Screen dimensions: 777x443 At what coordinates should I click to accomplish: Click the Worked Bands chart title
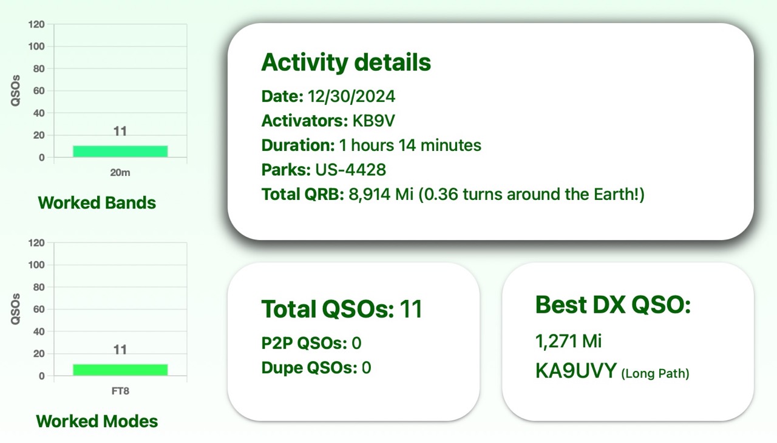pyautogui.click(x=97, y=202)
